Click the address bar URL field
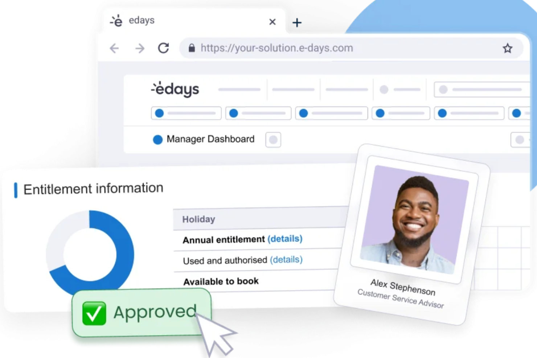Screen dimensions: 537x358 coord(351,48)
